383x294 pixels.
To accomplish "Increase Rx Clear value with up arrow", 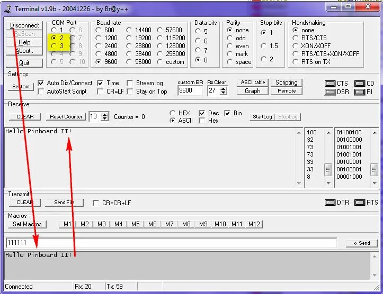I will (223, 88).
